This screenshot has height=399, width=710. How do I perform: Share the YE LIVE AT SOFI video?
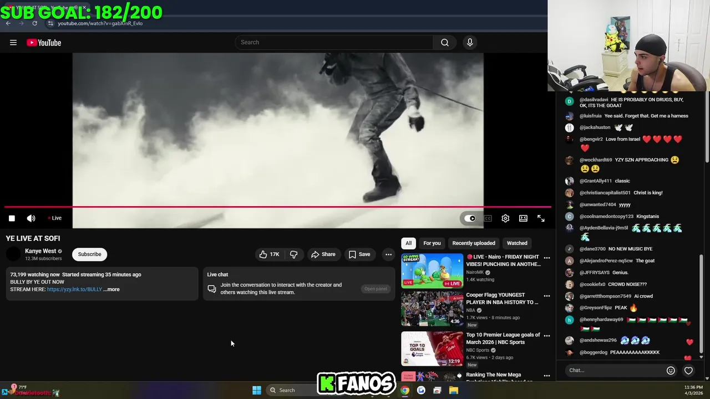(x=323, y=254)
